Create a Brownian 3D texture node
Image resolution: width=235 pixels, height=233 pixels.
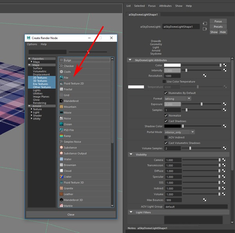(x=85, y=165)
